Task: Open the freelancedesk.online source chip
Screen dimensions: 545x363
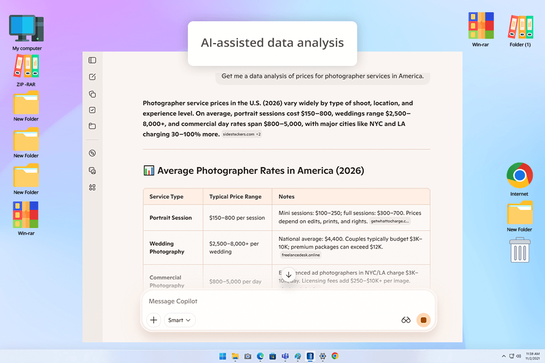Action: pyautogui.click(x=301, y=255)
